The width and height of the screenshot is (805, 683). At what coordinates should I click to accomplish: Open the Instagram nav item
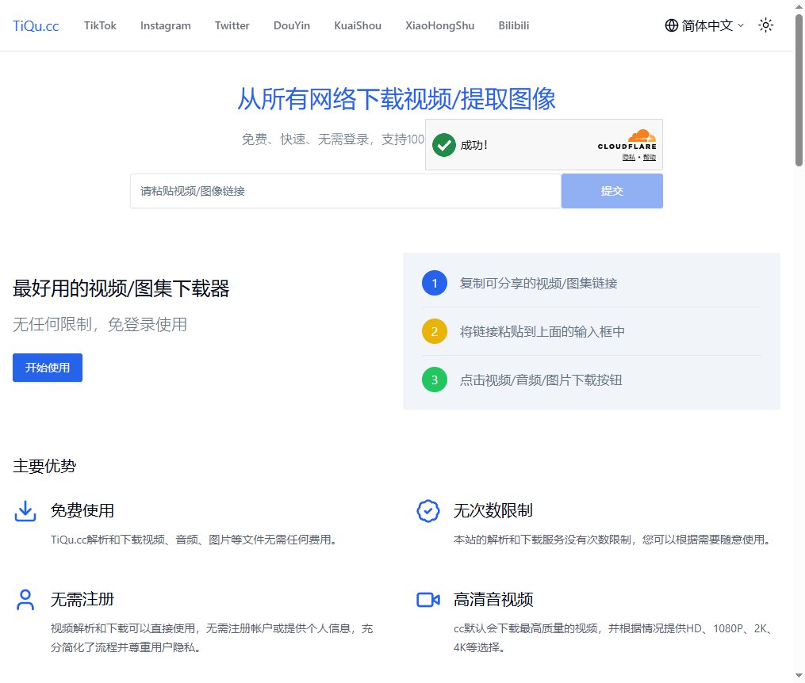pos(165,25)
